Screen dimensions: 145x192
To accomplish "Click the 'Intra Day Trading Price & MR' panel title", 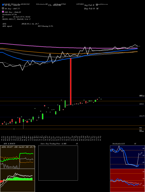I will (x=53, y=144).
